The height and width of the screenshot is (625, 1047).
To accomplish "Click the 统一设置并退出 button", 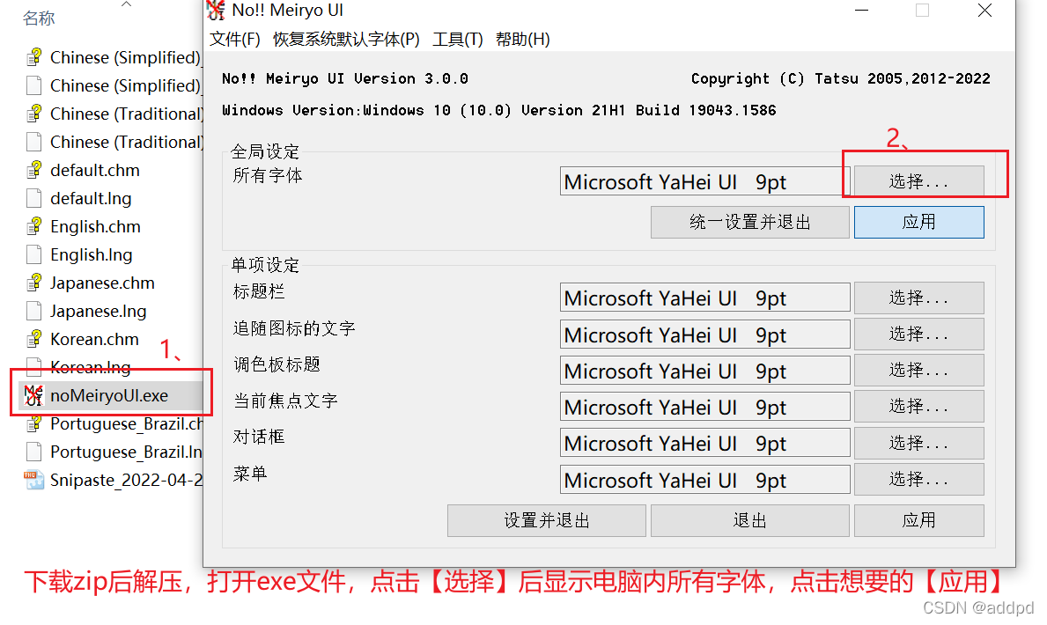I will (750, 223).
